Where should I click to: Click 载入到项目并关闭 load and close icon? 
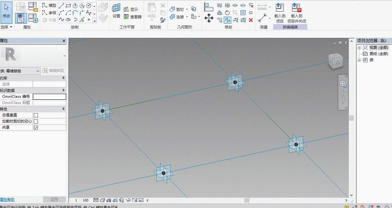[297, 13]
